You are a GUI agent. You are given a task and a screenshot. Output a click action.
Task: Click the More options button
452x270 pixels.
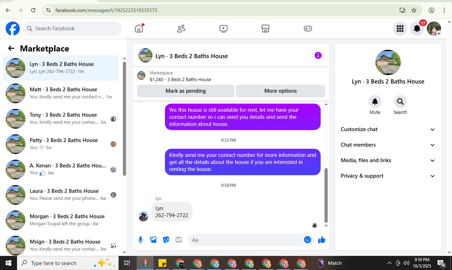pyautogui.click(x=280, y=91)
